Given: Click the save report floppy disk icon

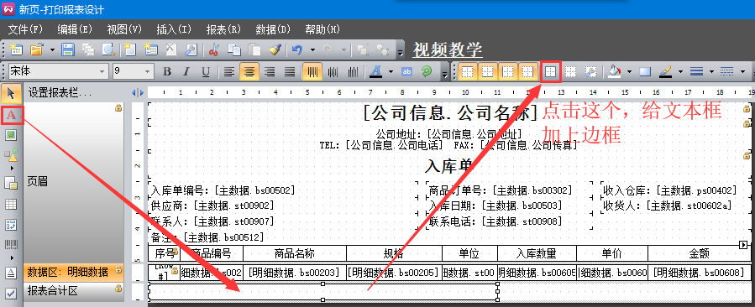Looking at the screenshot, I should [x=68, y=49].
